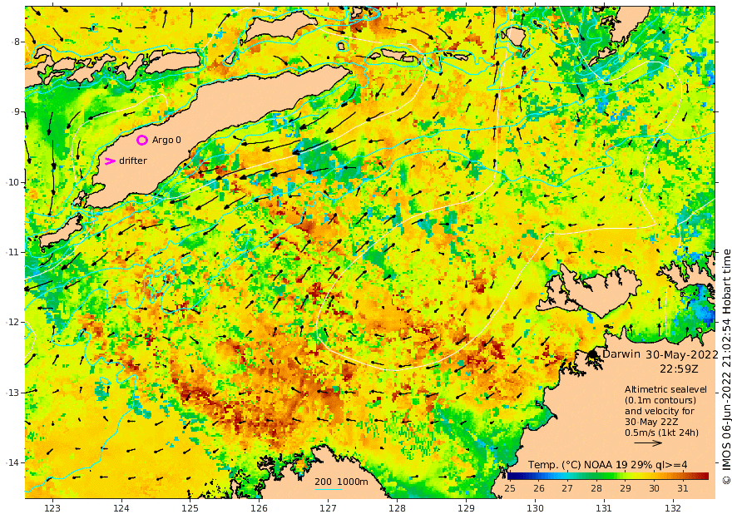Select the 'Argo 0' label text
Image resolution: width=732 pixels, height=524 pixels.
point(166,140)
